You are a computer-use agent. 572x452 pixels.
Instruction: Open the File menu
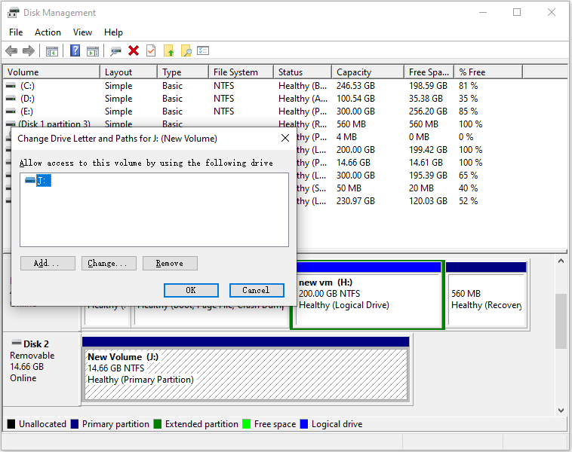pyautogui.click(x=16, y=32)
